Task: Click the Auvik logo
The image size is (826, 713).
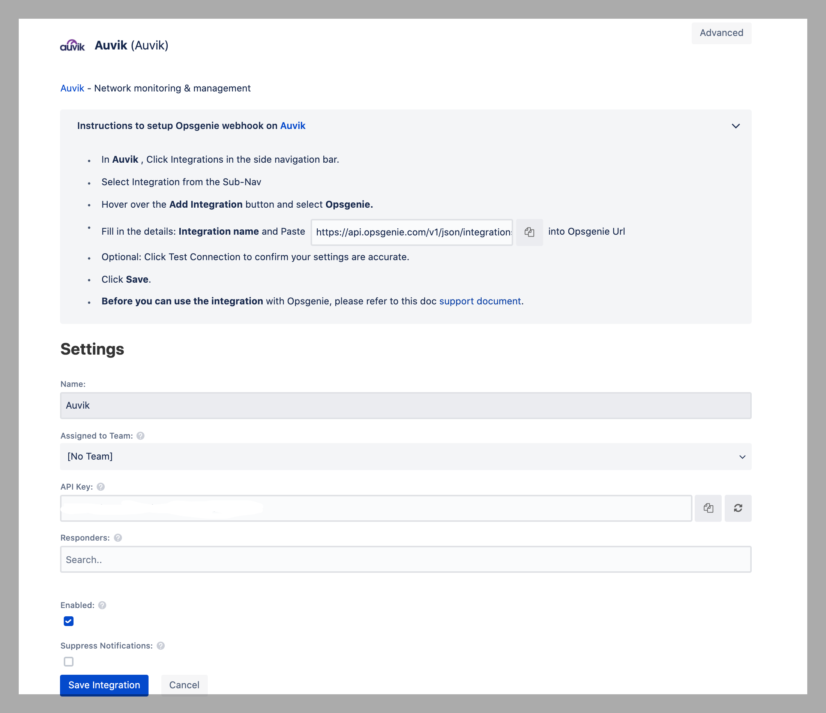Action: 72,46
